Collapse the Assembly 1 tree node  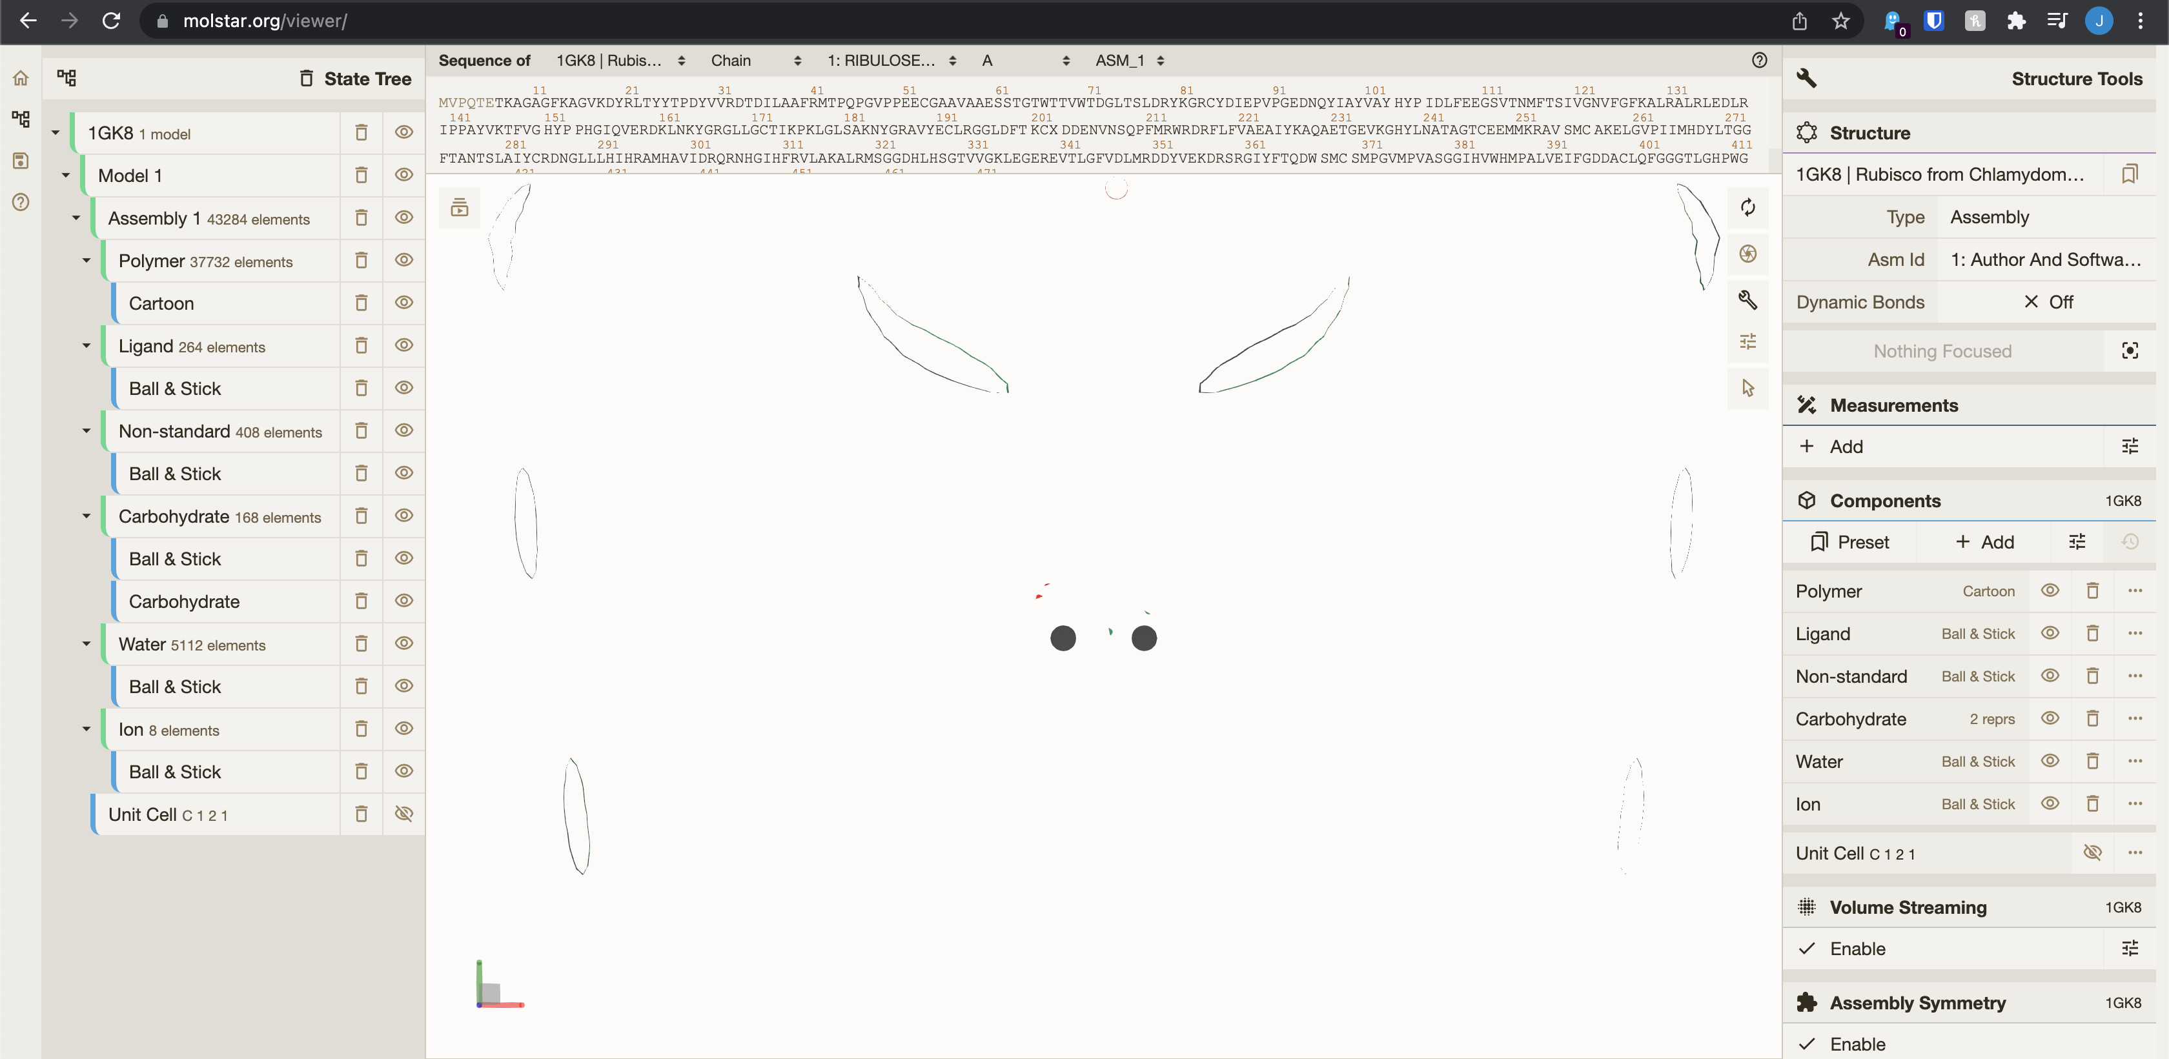75,217
